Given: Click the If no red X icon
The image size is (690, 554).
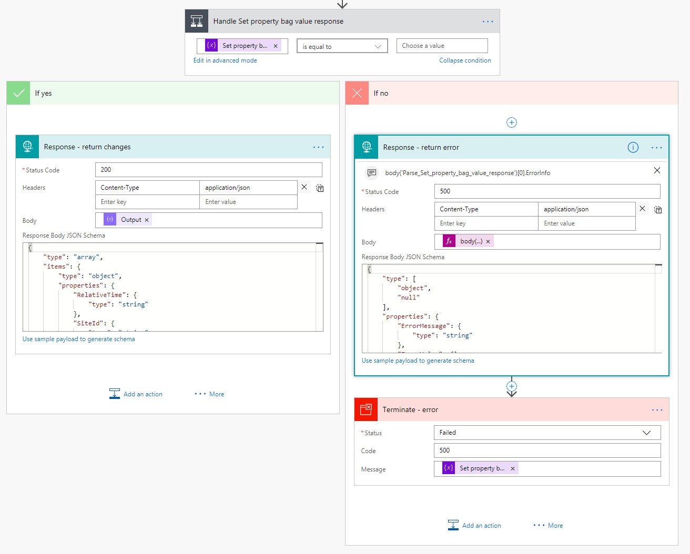Looking at the screenshot, I should pyautogui.click(x=357, y=93).
